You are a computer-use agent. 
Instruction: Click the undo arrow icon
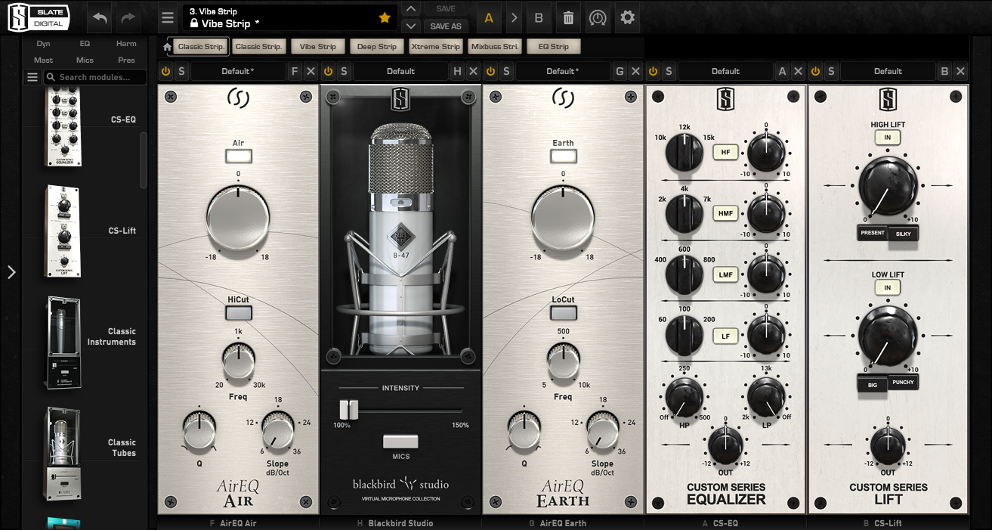[x=100, y=17]
